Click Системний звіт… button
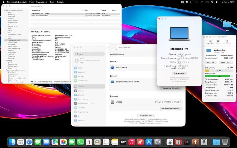The width and height of the screenshot is (237, 148). [146, 116]
